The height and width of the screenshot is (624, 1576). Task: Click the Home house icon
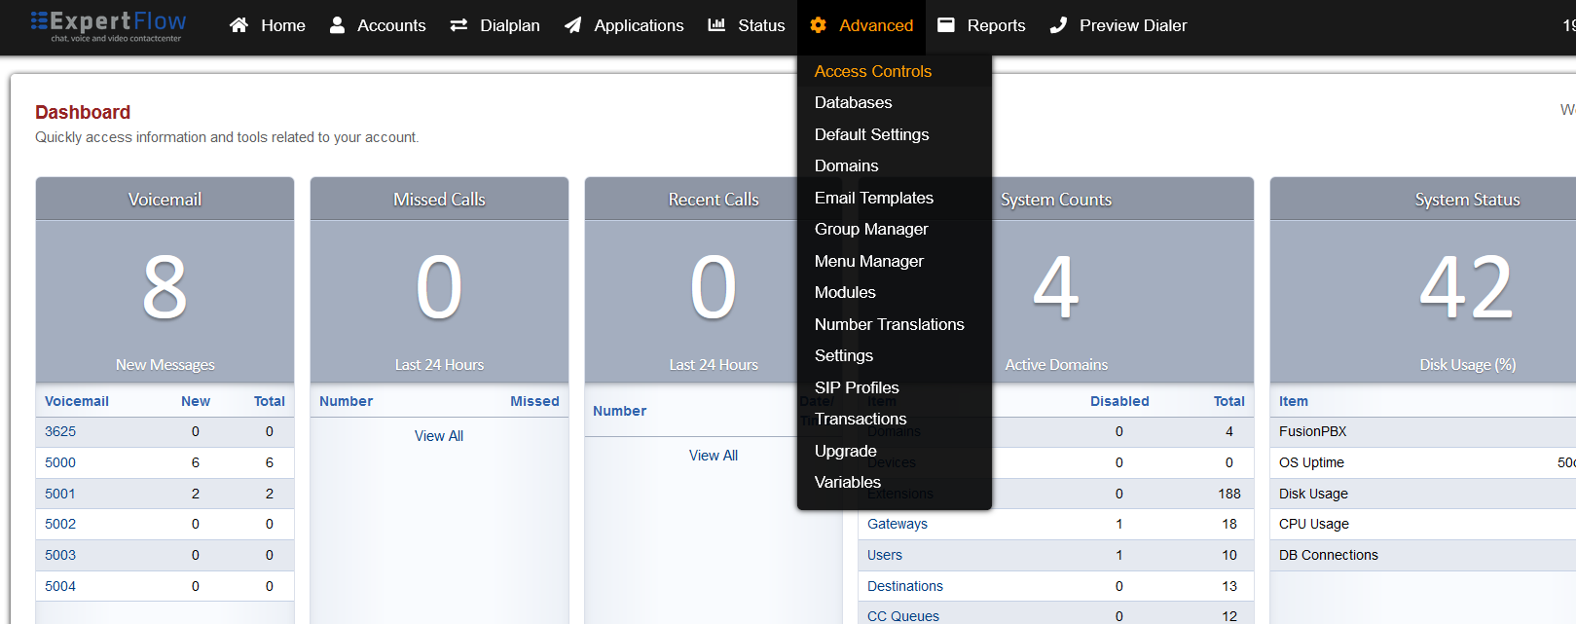point(238,25)
